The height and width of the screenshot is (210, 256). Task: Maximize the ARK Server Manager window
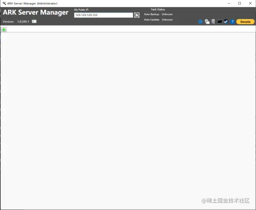(240, 3)
